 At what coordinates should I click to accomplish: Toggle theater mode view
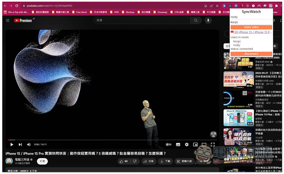coord(204,145)
